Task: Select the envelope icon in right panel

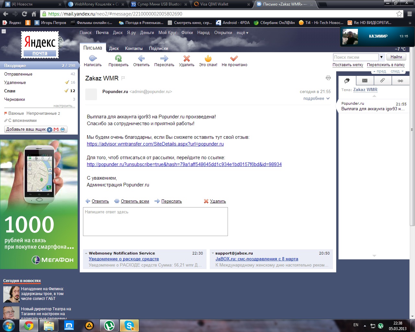Action: 365,80
